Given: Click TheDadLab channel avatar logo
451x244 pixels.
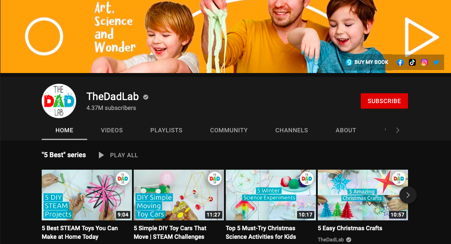Looking at the screenshot, I should [59, 101].
